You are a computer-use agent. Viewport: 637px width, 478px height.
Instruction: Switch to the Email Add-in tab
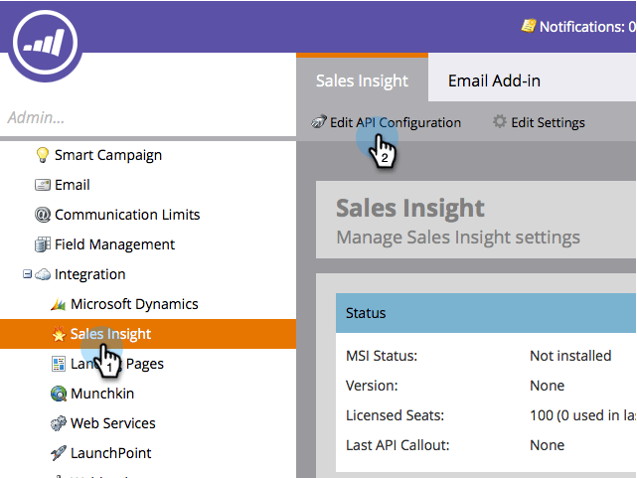point(494,80)
